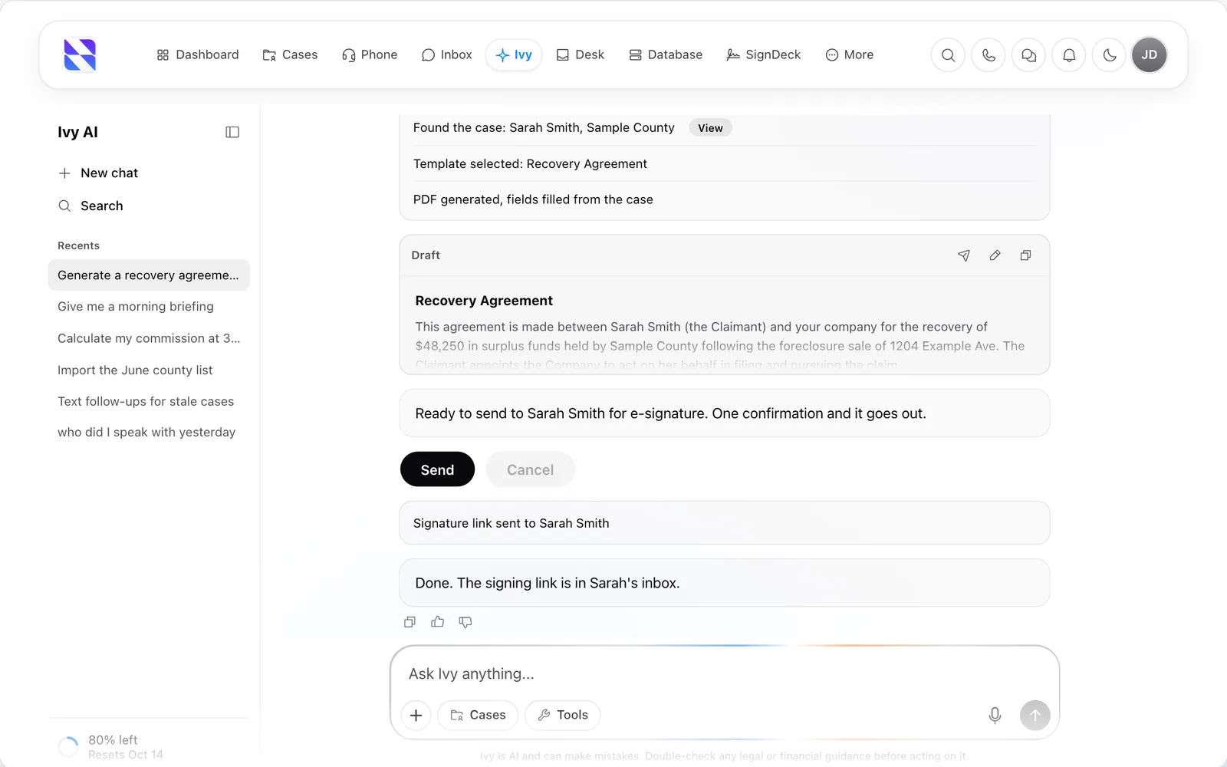Toggle dark mode moon icon

pos(1109,55)
